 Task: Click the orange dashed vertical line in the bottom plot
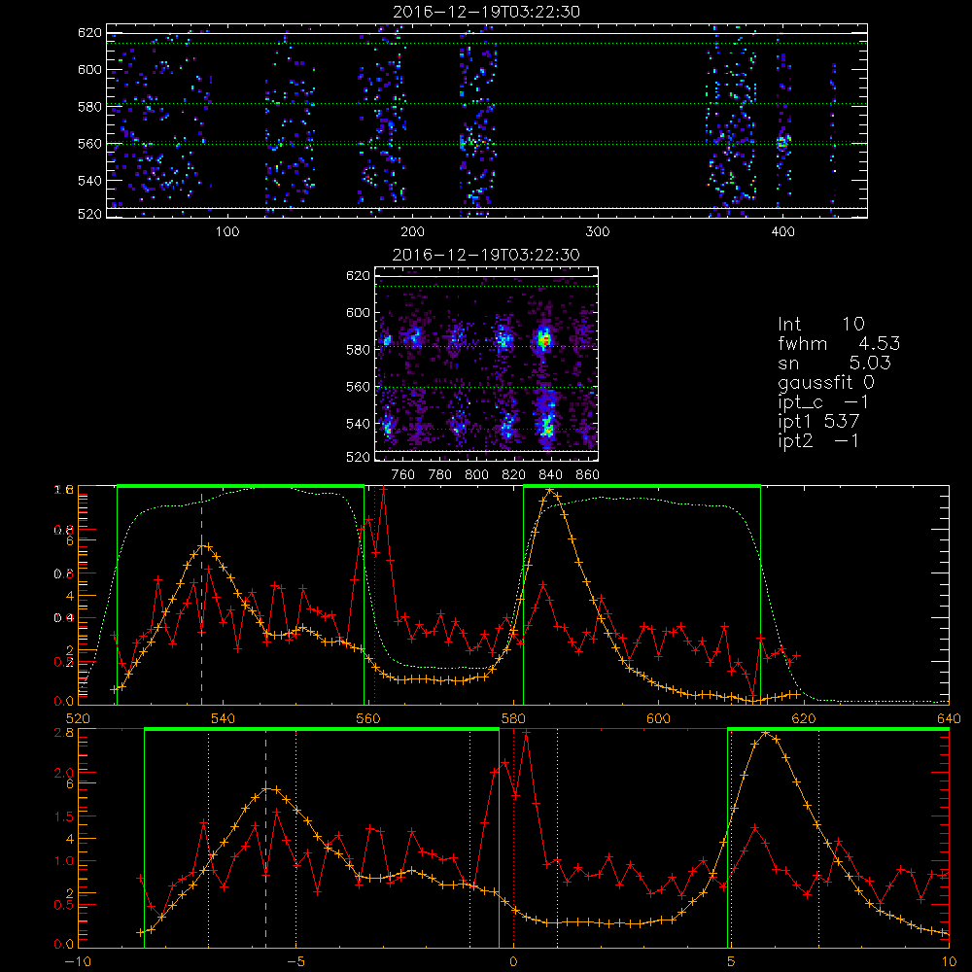[x=266, y=838]
